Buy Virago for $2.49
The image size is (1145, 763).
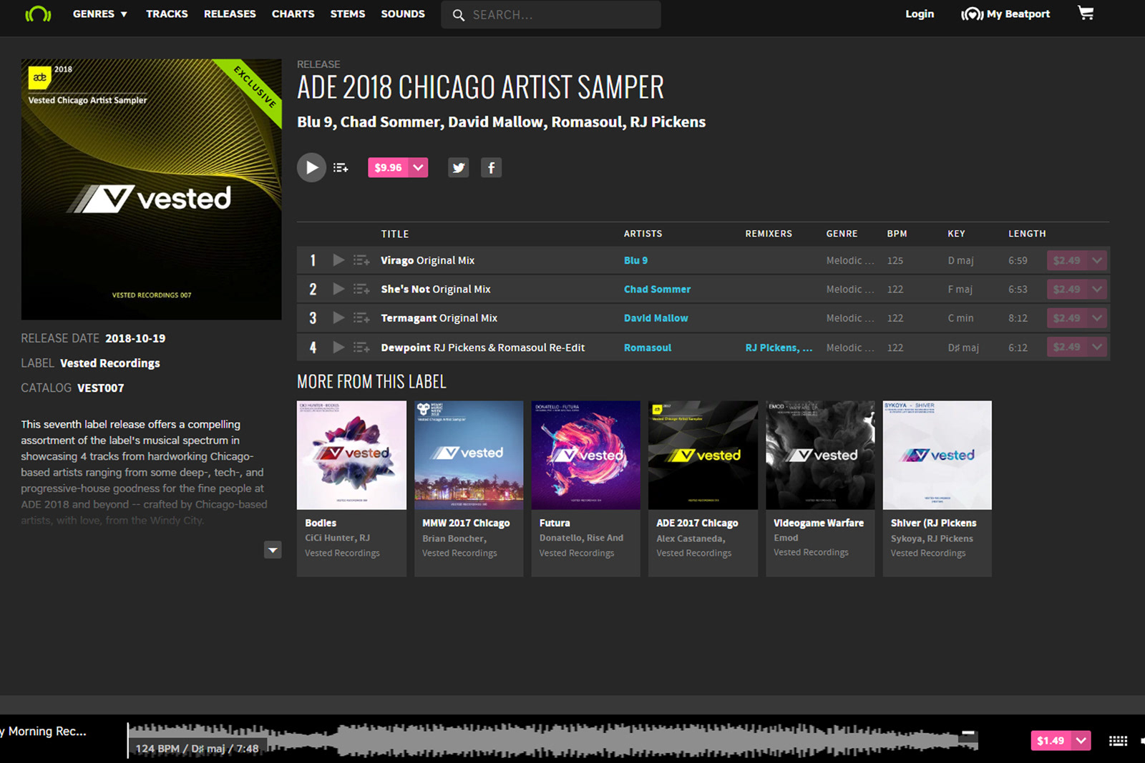(x=1067, y=260)
